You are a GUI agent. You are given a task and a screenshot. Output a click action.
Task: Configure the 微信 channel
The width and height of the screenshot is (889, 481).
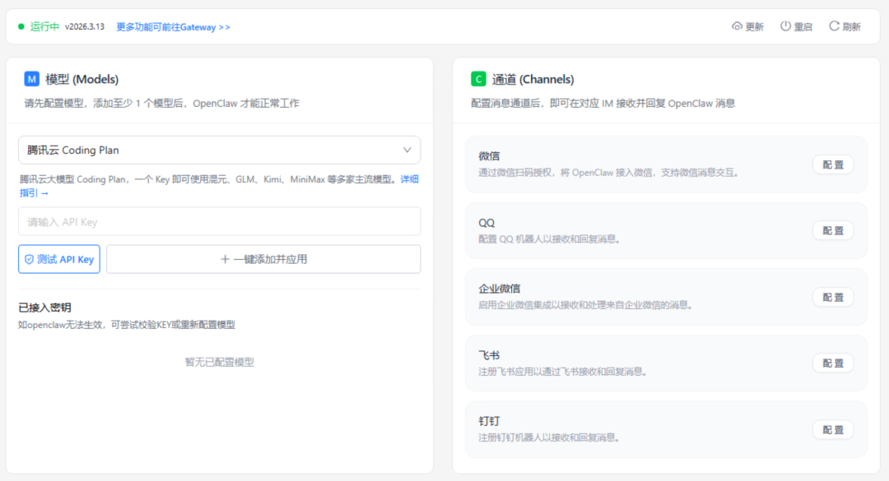832,164
